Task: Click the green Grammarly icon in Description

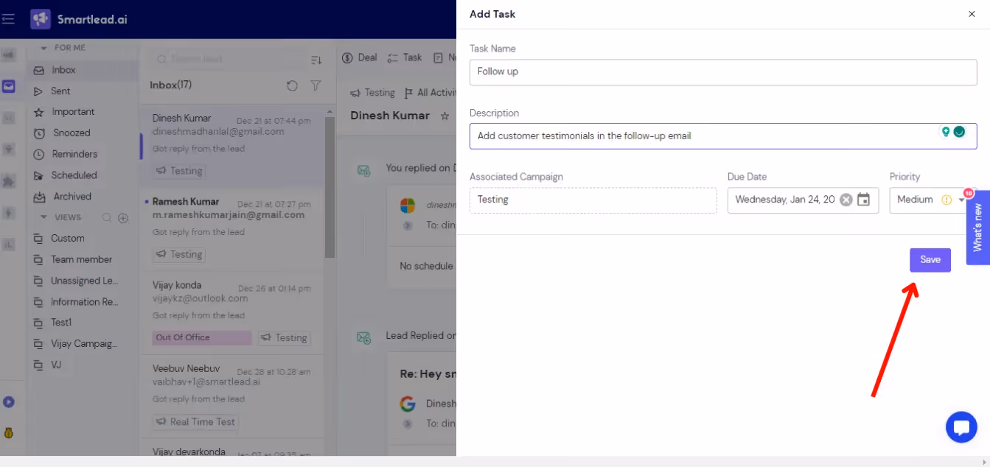Action: pyautogui.click(x=959, y=132)
